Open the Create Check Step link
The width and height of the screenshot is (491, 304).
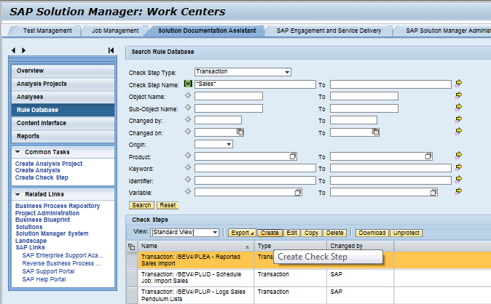42,177
